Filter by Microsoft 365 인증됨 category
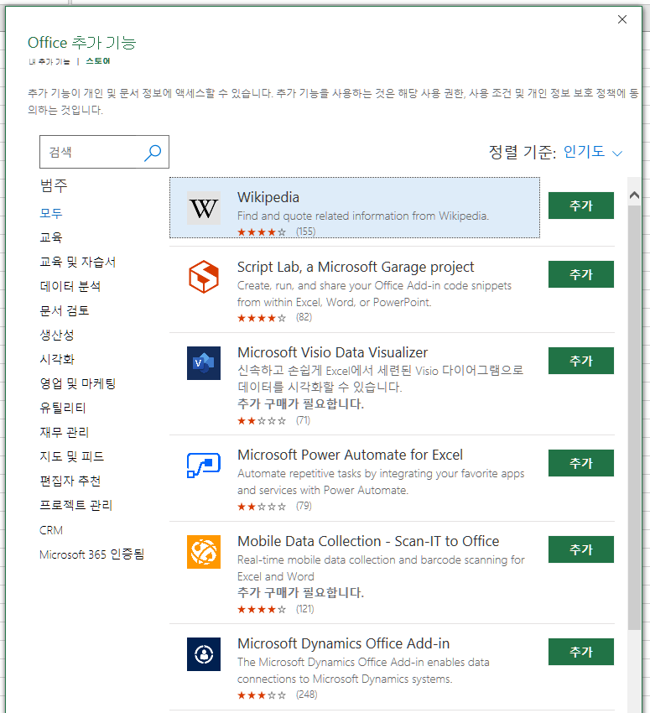 pos(91,554)
